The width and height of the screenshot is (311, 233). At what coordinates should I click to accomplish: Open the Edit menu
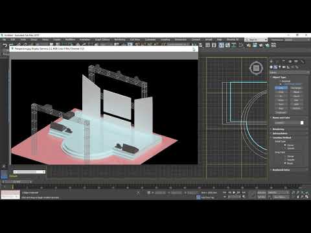tap(13, 39)
